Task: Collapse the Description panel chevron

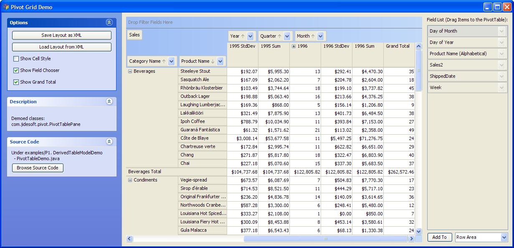Action: 109,102
